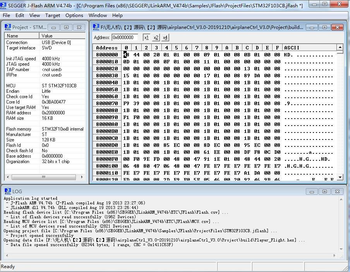
Task: Click the hex view scroll down arrow
Action: pyautogui.click(x=340, y=177)
